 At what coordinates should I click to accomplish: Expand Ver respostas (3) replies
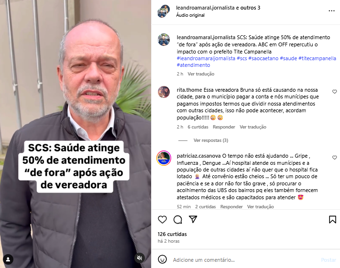click(211, 140)
